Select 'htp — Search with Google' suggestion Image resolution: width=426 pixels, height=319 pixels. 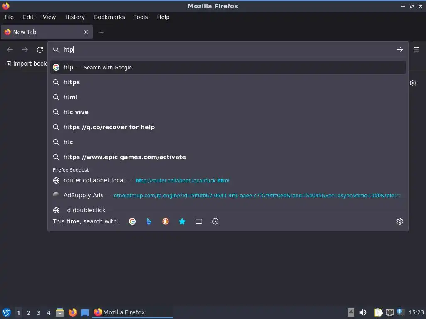[228, 67]
